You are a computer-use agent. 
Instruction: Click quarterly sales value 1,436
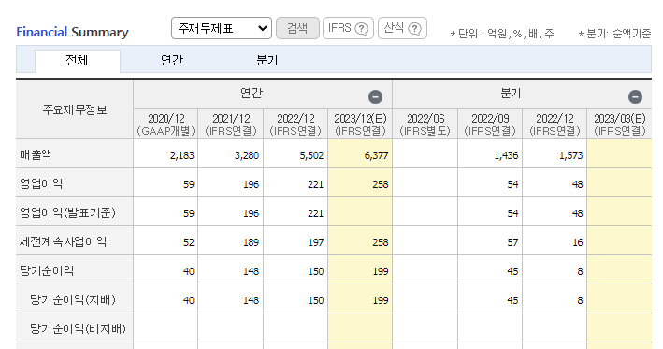[506, 155]
